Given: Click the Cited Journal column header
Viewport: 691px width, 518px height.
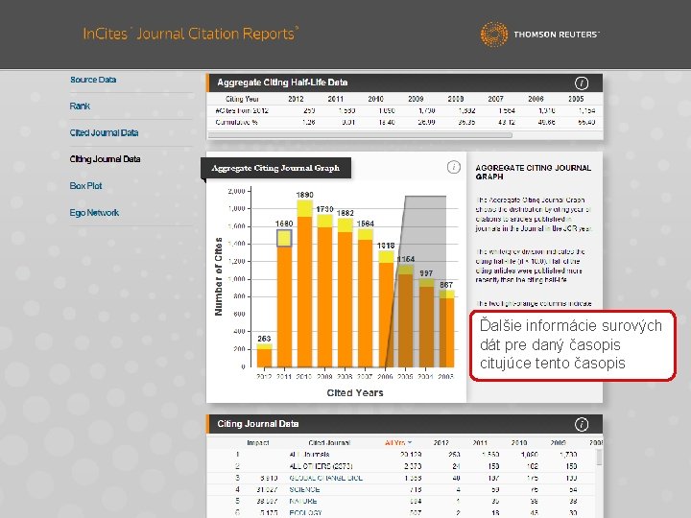Looking at the screenshot, I should click(329, 442).
